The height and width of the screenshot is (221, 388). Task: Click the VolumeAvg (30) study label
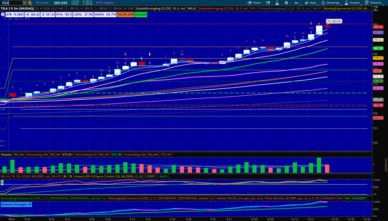click(37, 155)
